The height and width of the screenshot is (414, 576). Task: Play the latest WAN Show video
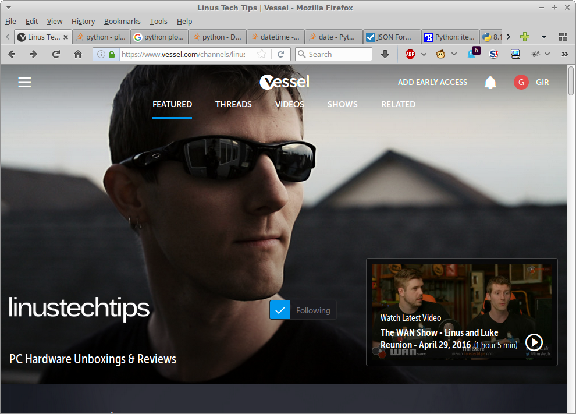pyautogui.click(x=534, y=342)
